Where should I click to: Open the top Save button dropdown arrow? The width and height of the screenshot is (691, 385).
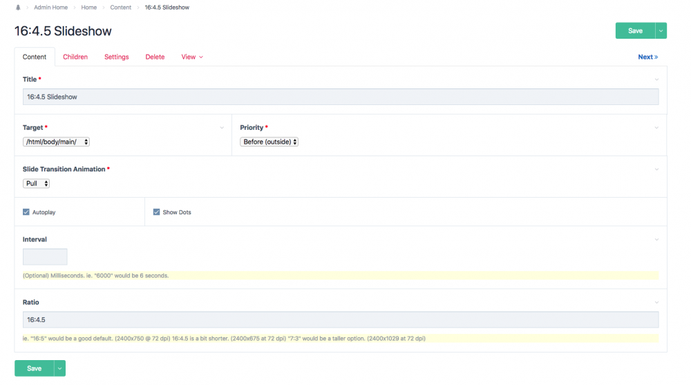click(661, 31)
